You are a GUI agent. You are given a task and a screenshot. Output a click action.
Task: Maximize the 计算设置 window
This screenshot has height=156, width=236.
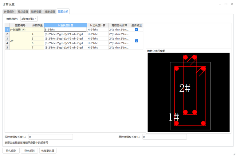pos(226,4)
